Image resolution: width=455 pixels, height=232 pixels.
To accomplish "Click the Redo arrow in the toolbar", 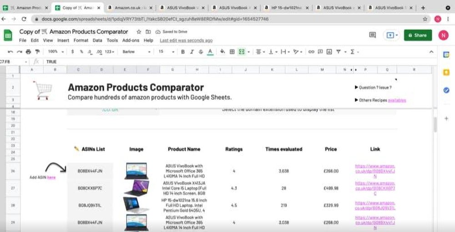I will [20, 52].
